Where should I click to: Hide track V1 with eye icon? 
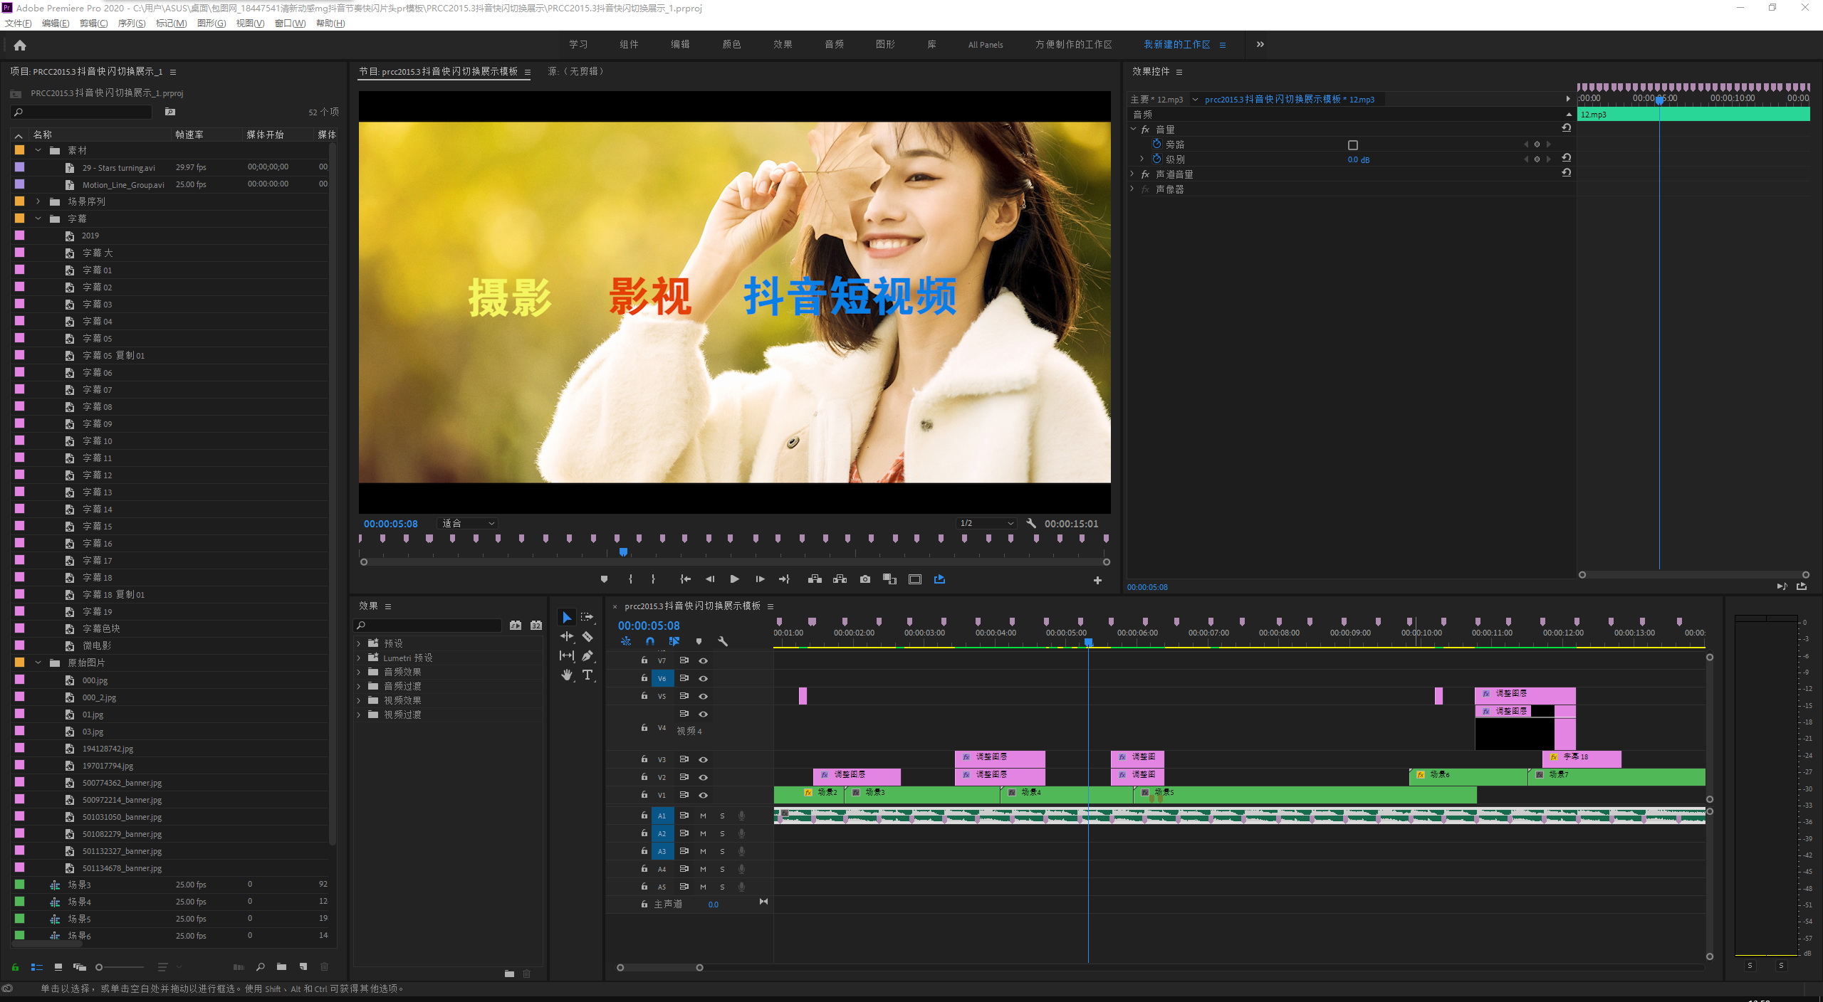704,795
